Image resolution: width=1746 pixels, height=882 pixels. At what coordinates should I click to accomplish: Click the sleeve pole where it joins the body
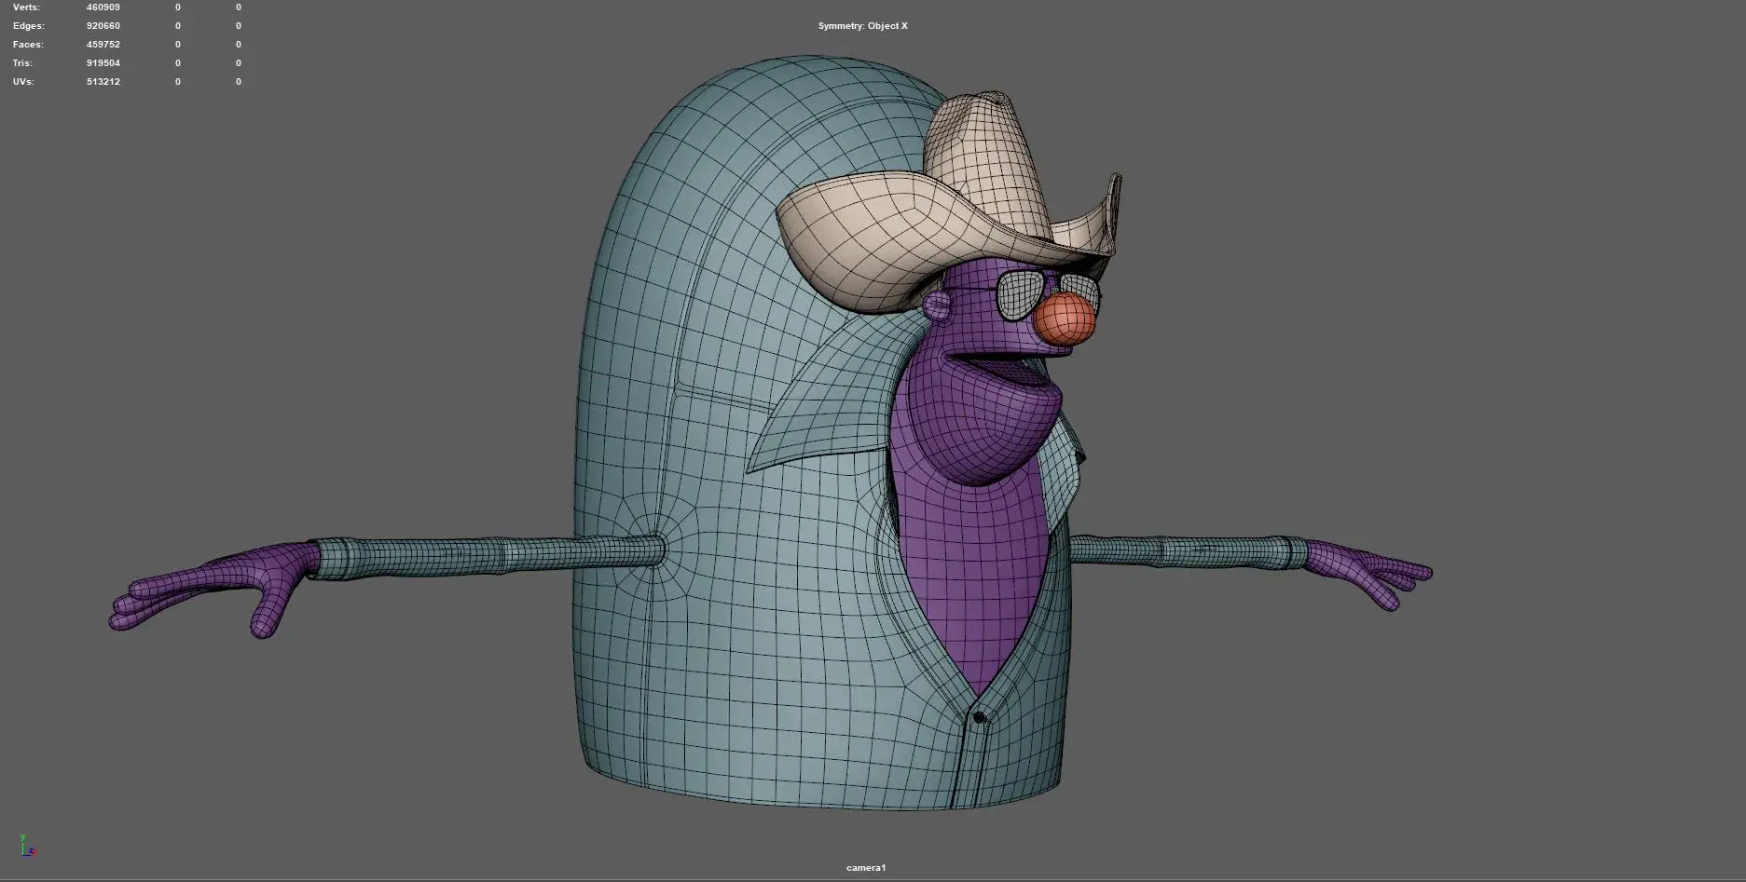[656, 550]
